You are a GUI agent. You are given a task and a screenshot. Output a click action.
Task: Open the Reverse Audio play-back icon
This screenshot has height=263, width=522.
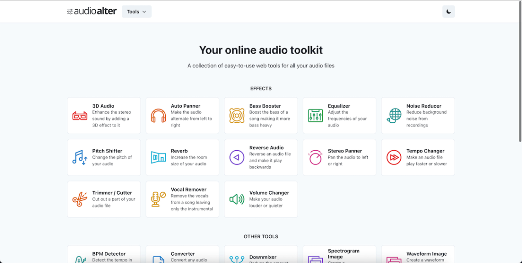pos(237,158)
